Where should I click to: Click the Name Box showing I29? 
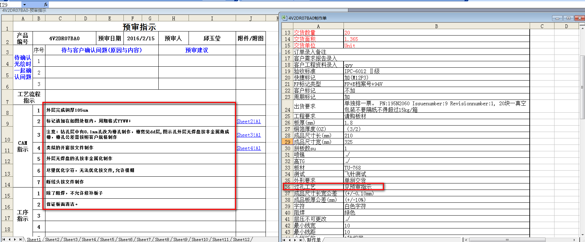click(x=11, y=5)
